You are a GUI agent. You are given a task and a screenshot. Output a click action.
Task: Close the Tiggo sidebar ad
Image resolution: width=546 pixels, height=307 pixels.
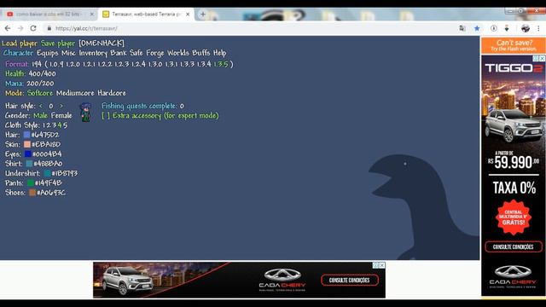coord(543,59)
